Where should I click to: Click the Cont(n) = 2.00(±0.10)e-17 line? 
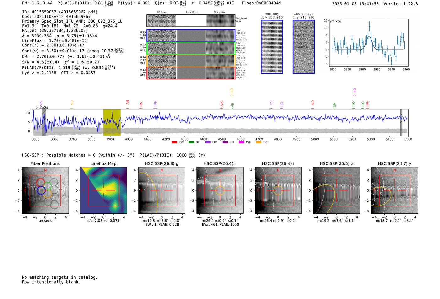53,45
